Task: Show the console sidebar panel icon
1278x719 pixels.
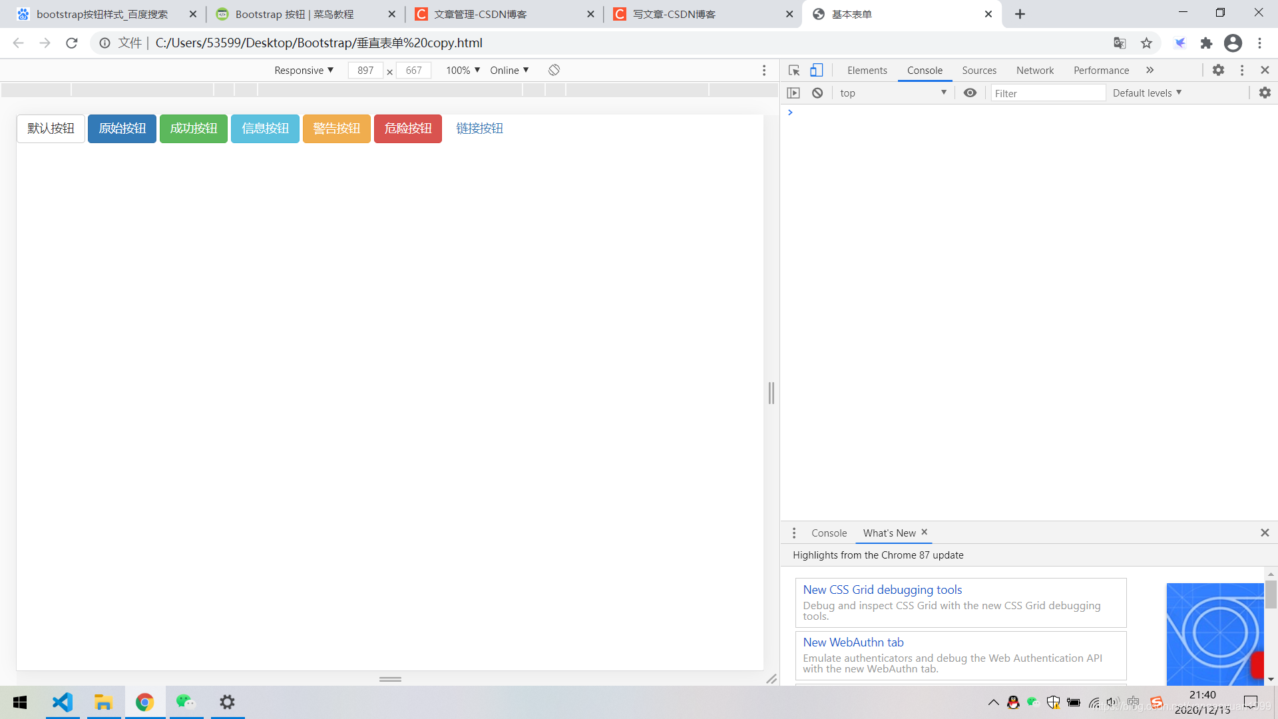Action: [793, 93]
